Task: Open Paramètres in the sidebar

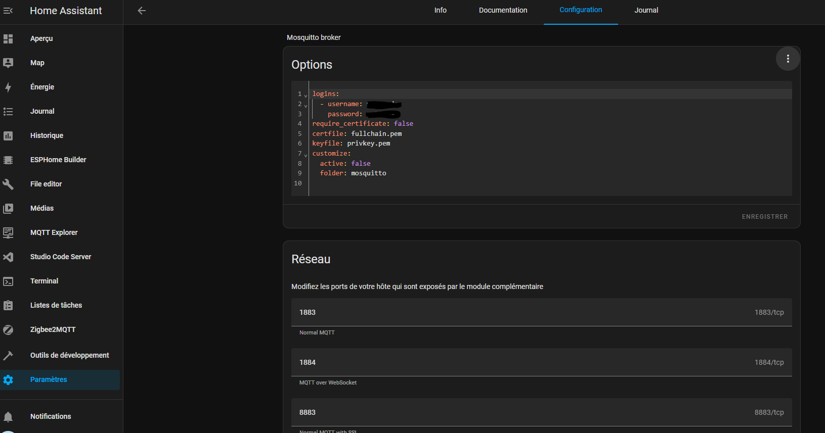Action: pyautogui.click(x=60, y=379)
